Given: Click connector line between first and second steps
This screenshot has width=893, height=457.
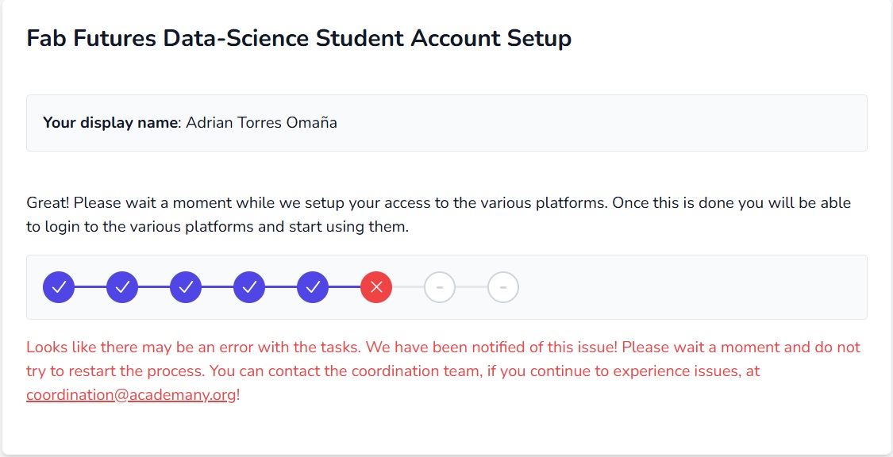Looking at the screenshot, I should [90, 287].
